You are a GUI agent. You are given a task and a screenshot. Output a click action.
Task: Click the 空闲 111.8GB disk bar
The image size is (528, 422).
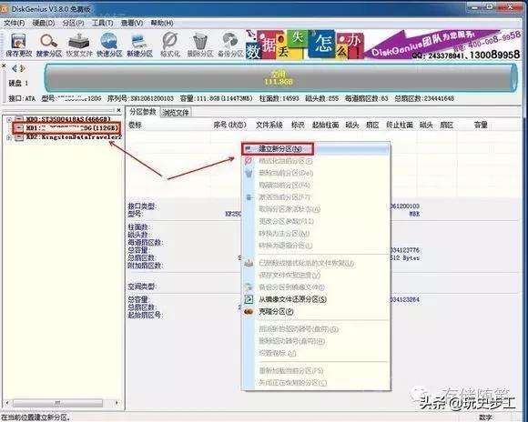pyautogui.click(x=280, y=77)
